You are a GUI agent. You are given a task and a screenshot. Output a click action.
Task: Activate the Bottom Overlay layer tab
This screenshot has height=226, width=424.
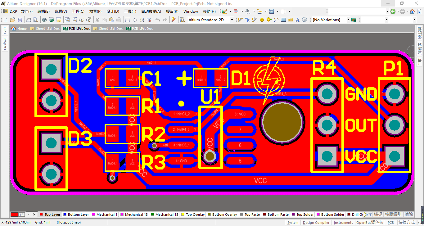[x=222, y=215]
